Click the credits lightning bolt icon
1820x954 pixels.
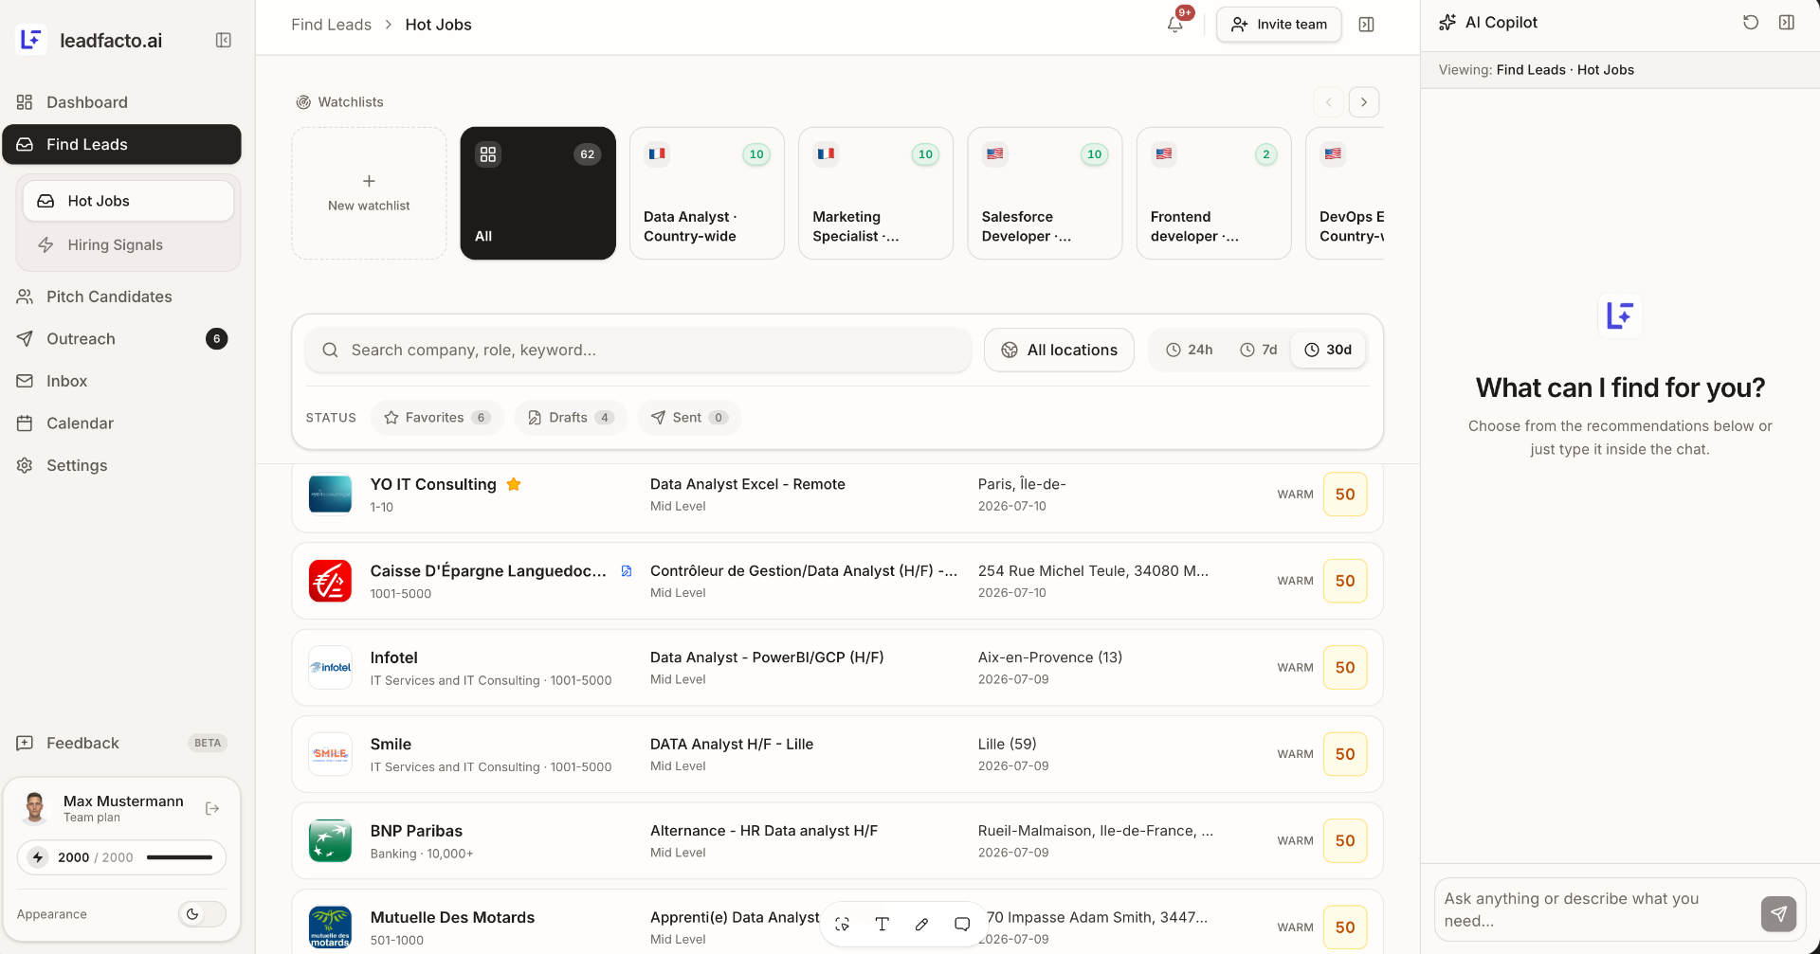point(38,857)
